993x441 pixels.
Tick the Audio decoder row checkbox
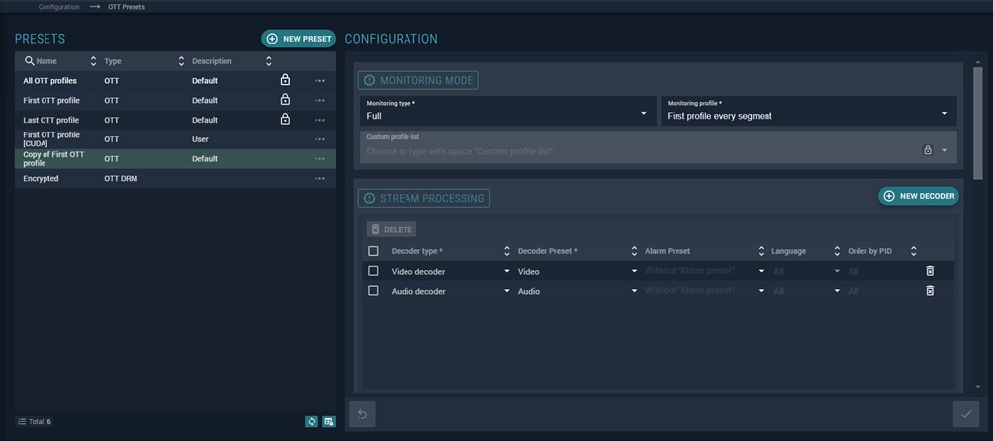373,291
